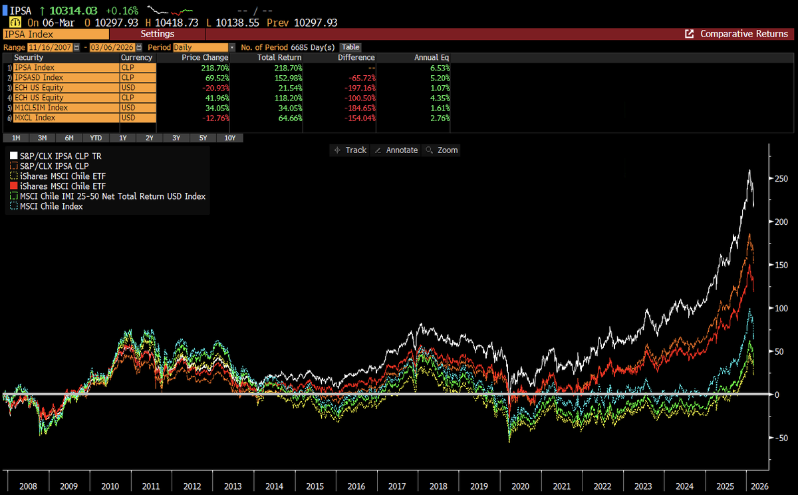Sort by the Total Return column header

[279, 58]
